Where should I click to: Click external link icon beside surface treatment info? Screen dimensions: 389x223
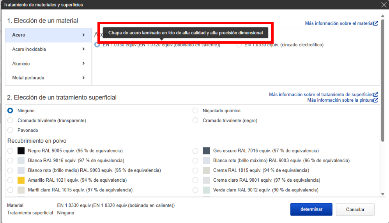point(376,95)
